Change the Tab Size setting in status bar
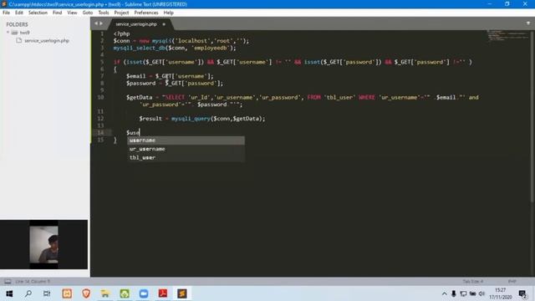This screenshot has height=301, width=535. coord(472,282)
